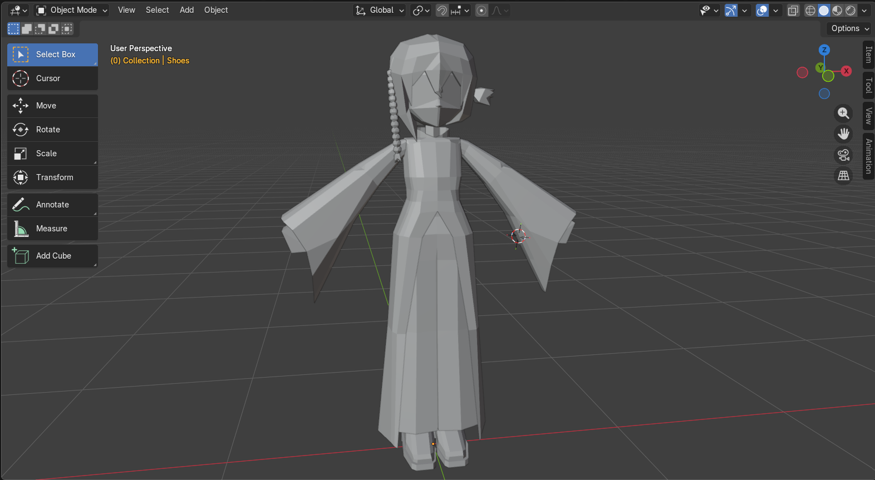Screen dimensions: 875x480
Task: Toggle the camera view icon
Action: point(844,155)
